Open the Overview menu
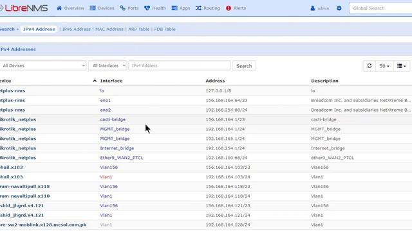412x231 pixels. pyautogui.click(x=70, y=8)
